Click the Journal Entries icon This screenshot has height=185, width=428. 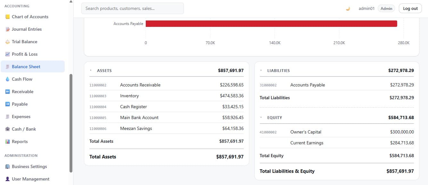point(8,29)
